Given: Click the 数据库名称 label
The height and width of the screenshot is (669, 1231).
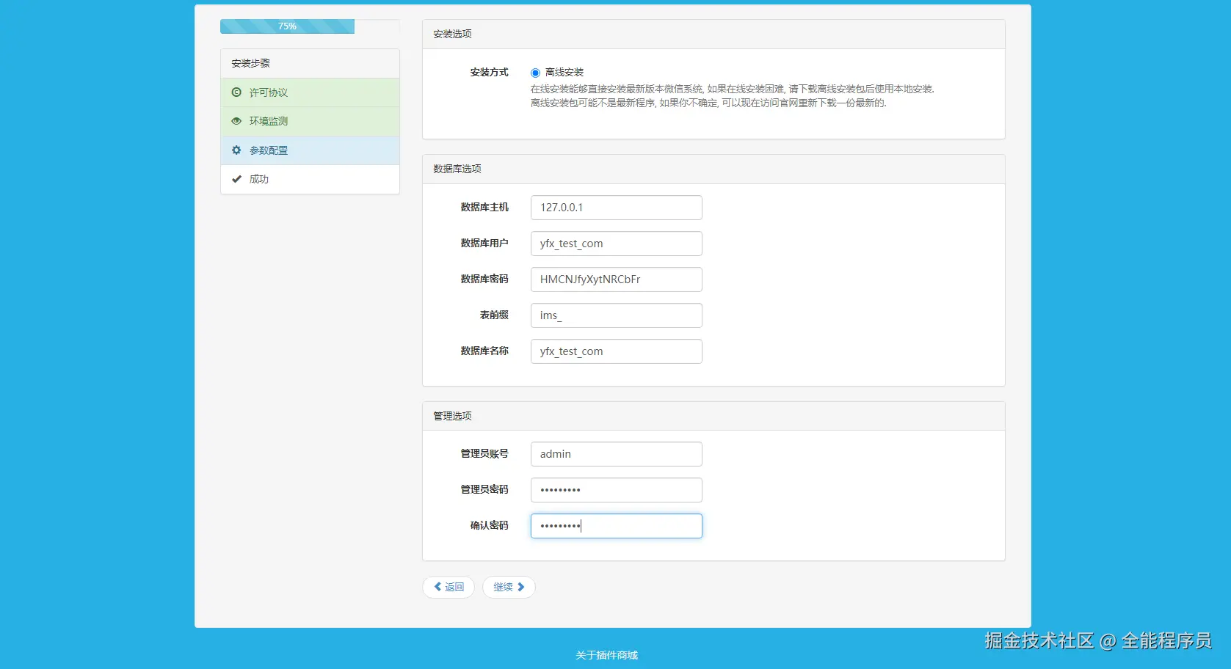Looking at the screenshot, I should pos(484,351).
